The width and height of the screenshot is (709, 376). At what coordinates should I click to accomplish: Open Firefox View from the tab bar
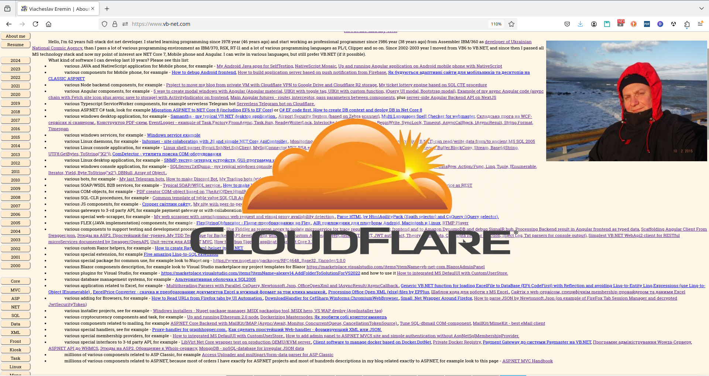point(7,8)
